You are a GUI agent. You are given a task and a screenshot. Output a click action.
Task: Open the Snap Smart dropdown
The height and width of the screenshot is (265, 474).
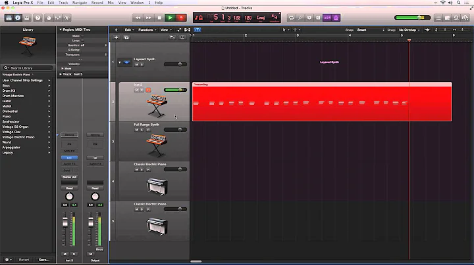pyautogui.click(x=370, y=30)
